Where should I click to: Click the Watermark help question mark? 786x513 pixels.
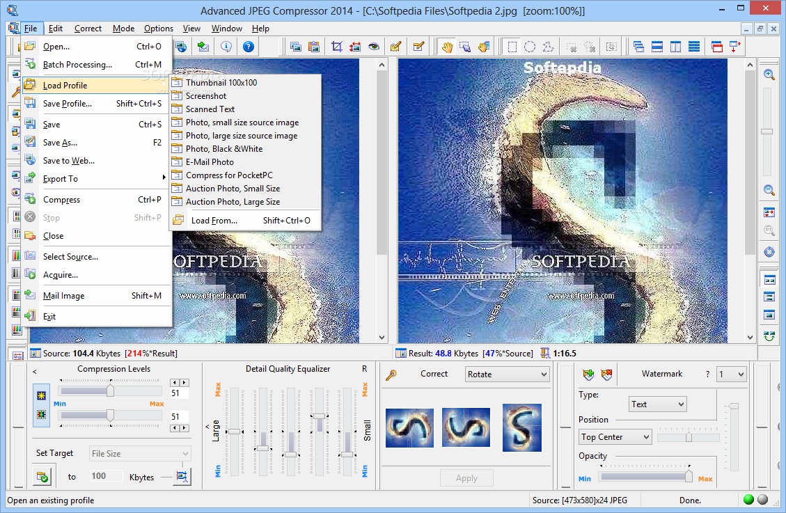click(x=707, y=374)
